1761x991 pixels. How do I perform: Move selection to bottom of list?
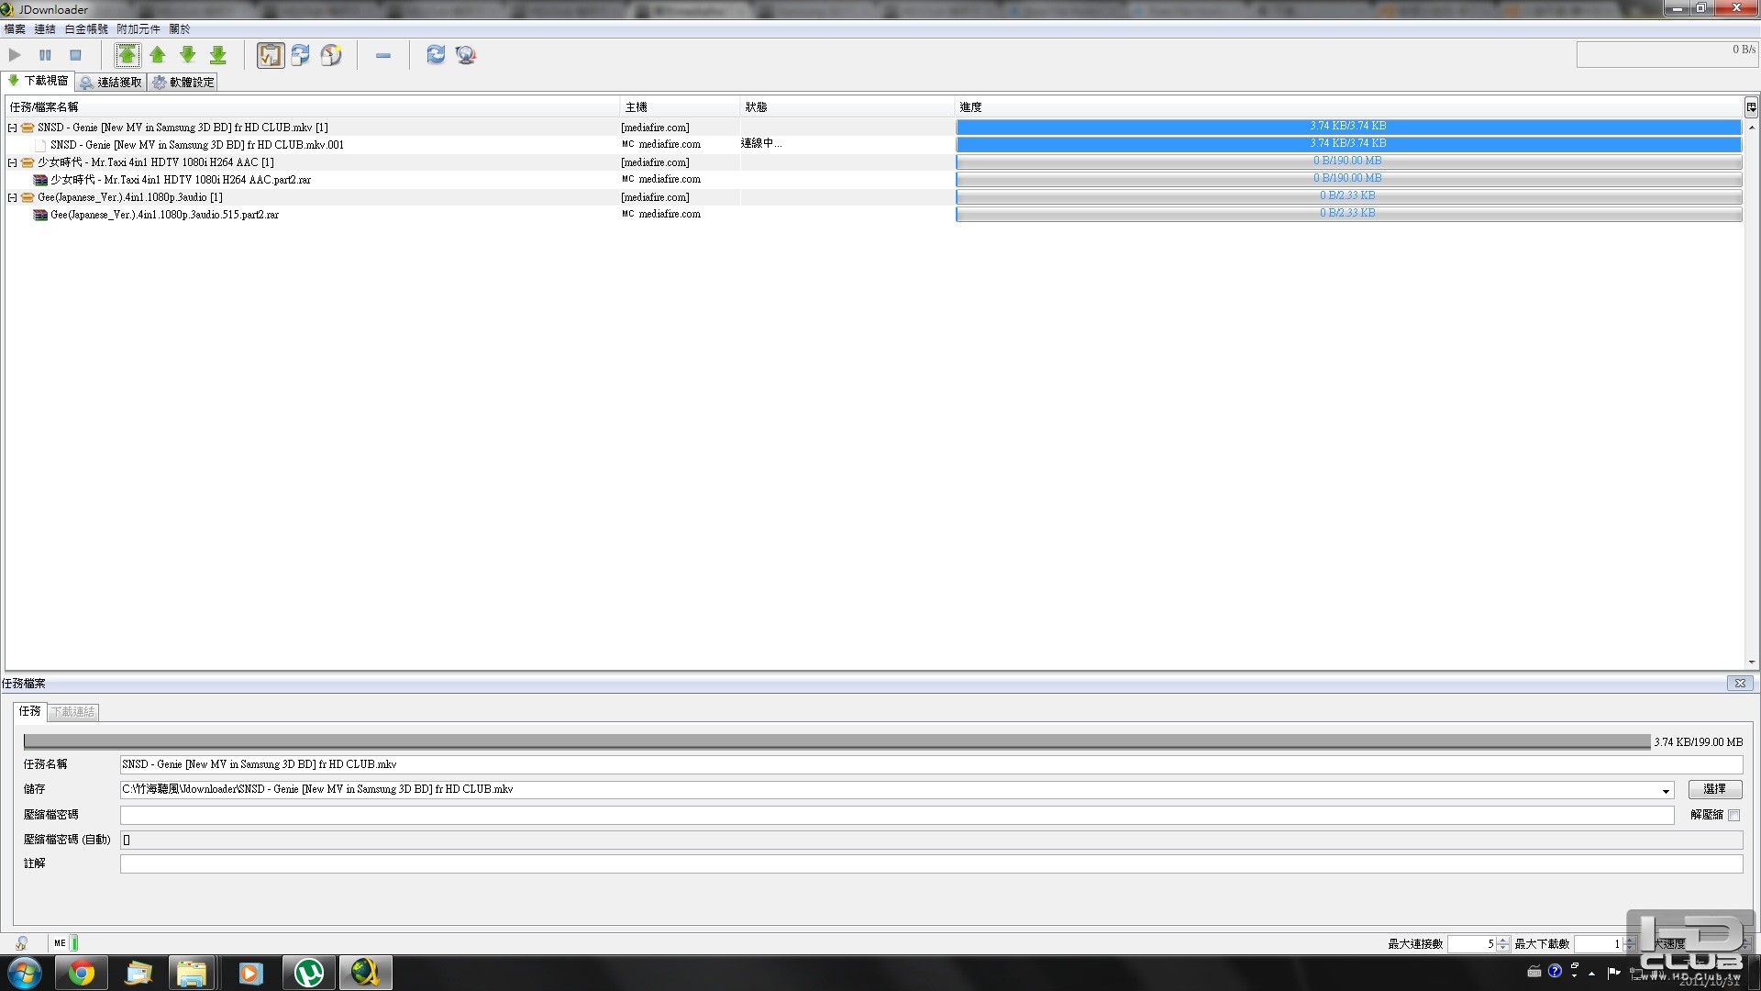click(x=218, y=55)
